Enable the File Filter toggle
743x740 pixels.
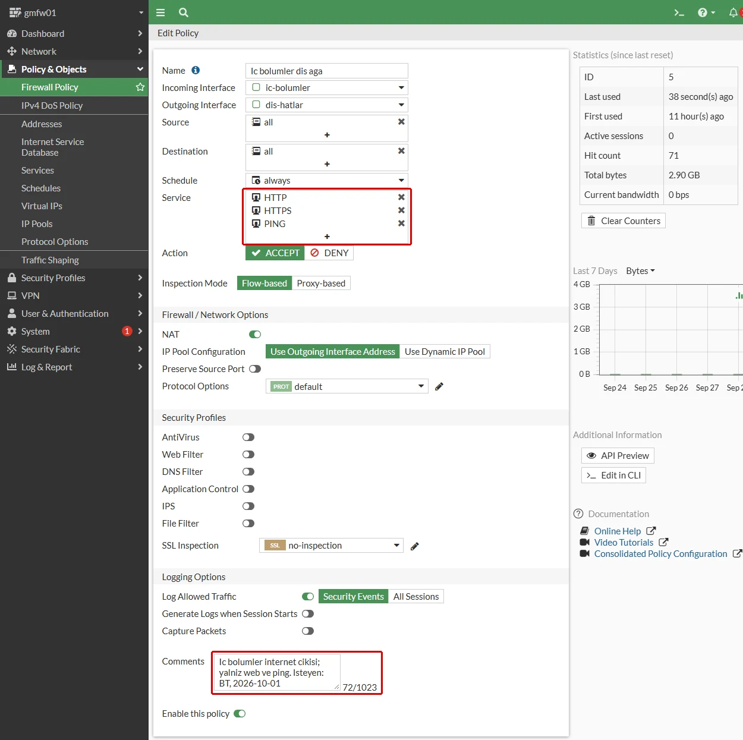(248, 524)
